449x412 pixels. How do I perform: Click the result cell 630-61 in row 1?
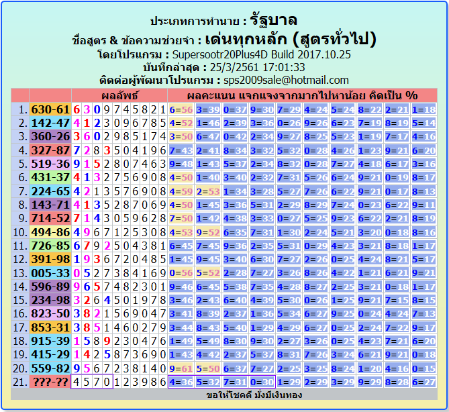pyautogui.click(x=50, y=109)
